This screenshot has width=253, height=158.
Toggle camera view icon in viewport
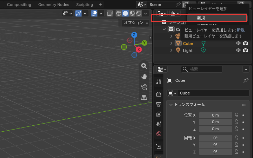[x=144, y=87]
